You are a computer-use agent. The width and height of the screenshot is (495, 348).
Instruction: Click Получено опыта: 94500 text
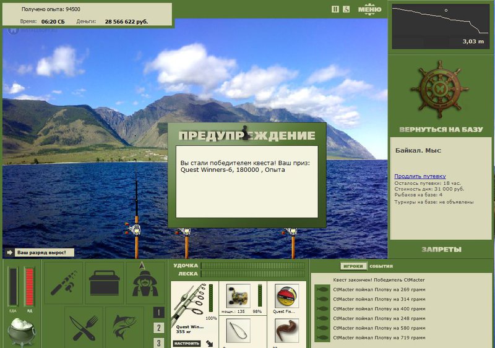[51, 9]
